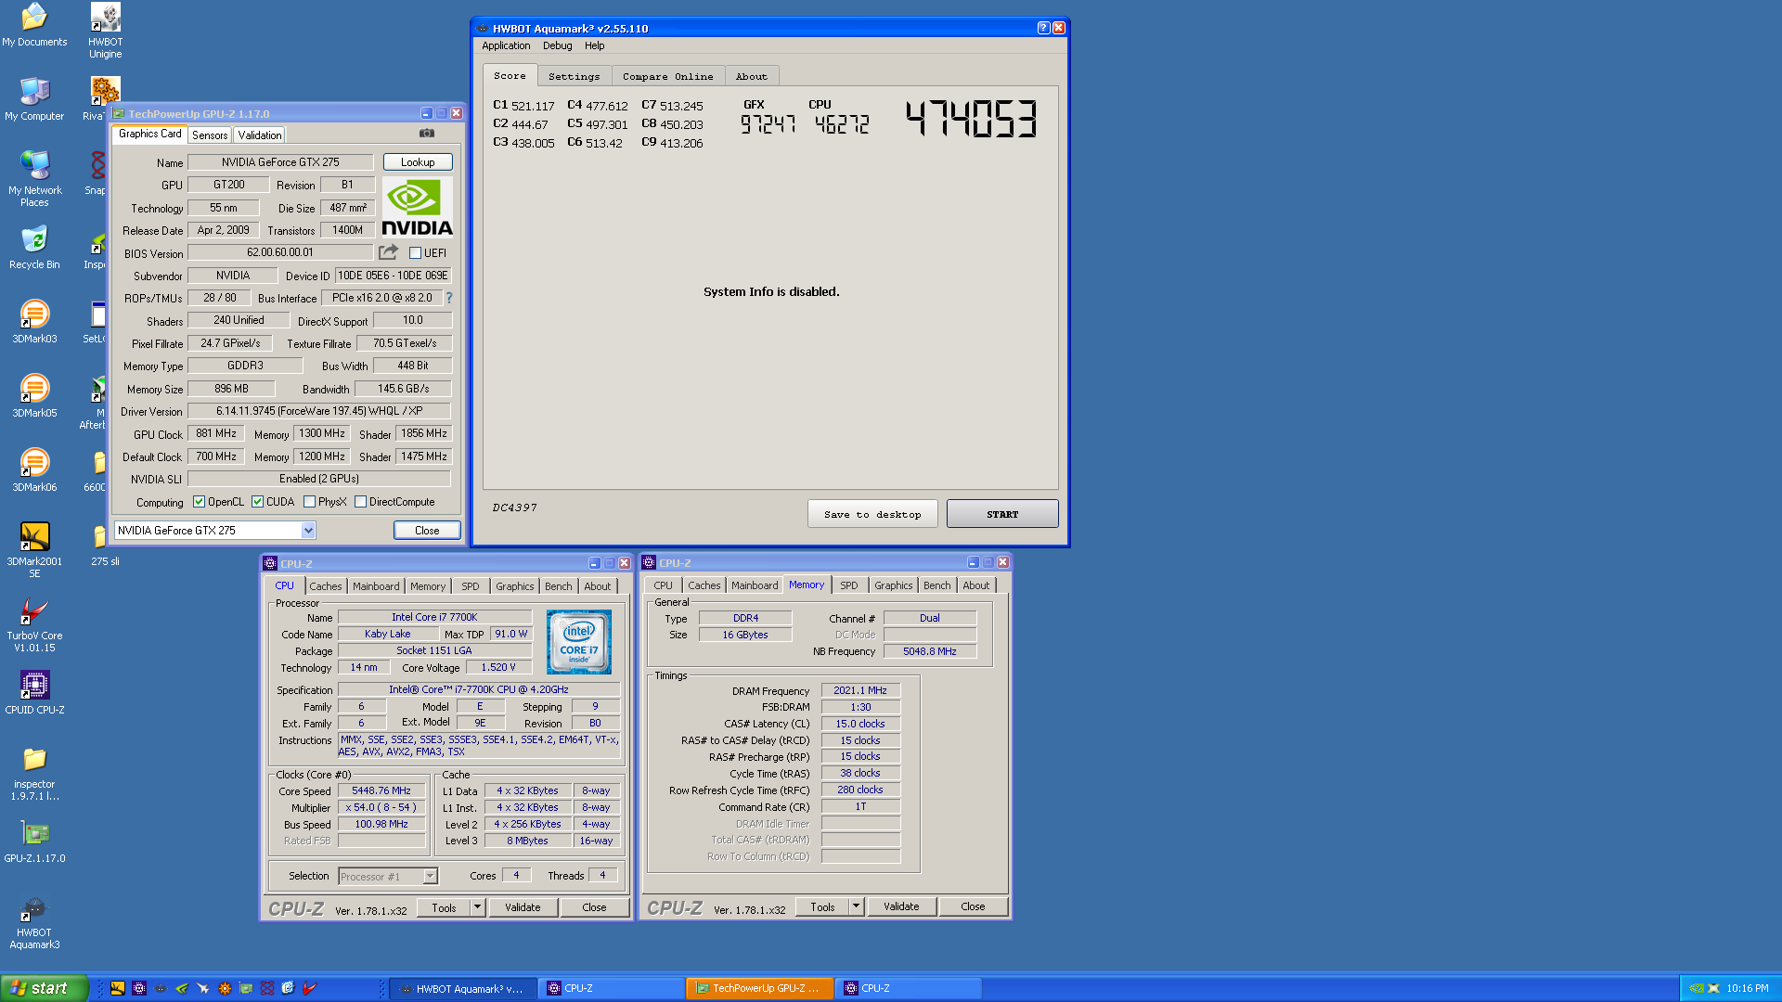
Task: Switch to TechPowerUp GPU-Z taskbar button
Action: (759, 988)
